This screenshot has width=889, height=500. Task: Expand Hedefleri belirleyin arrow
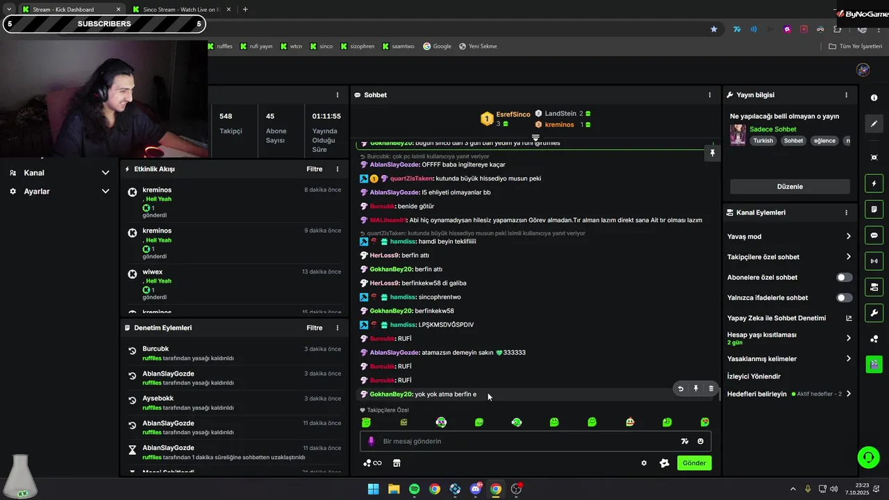tap(848, 394)
